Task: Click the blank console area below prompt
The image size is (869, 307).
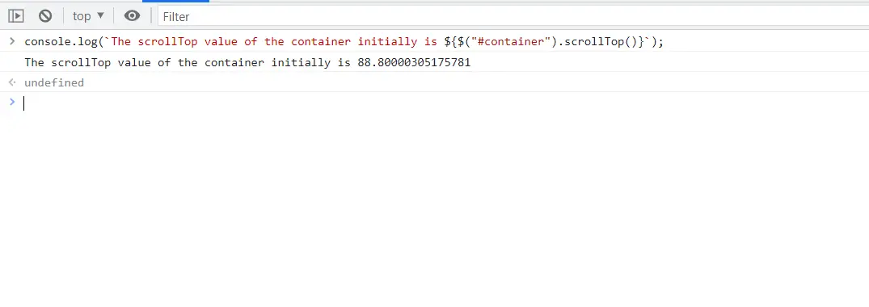Action: [435, 211]
